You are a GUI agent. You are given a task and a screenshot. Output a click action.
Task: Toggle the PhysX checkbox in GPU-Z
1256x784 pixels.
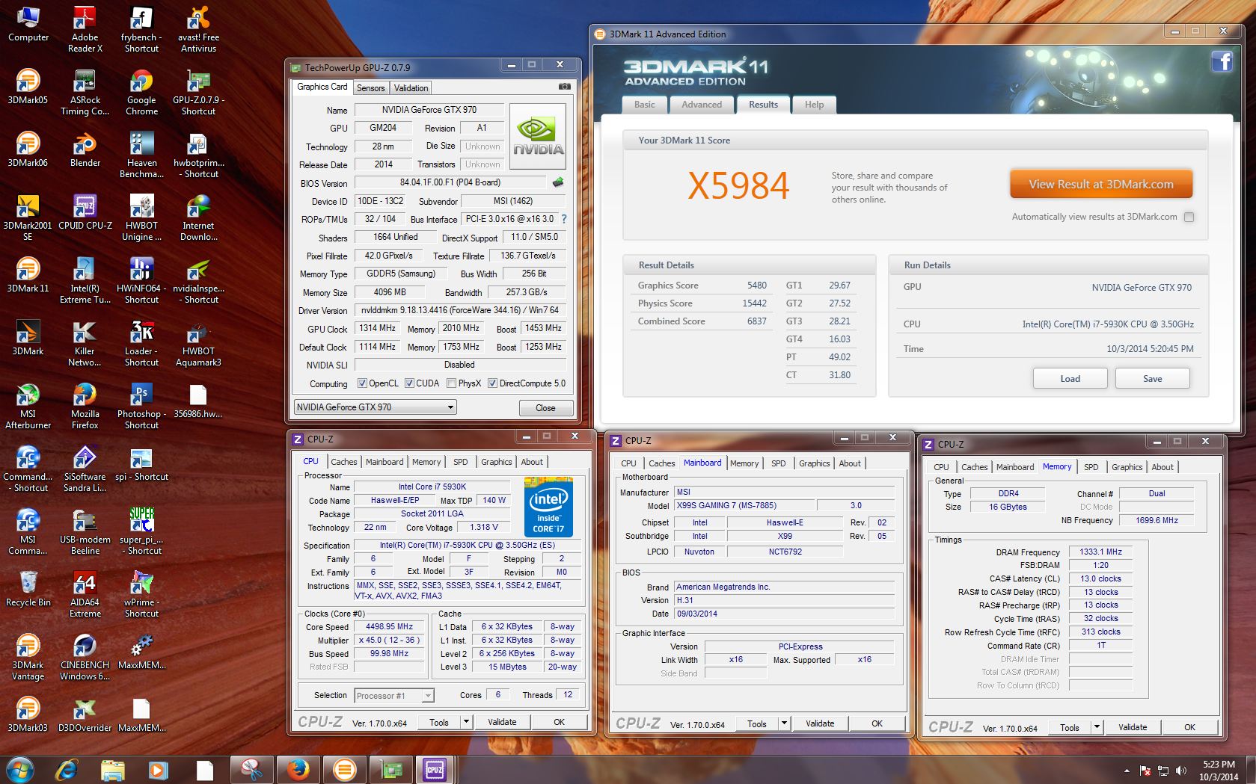pos(451,383)
